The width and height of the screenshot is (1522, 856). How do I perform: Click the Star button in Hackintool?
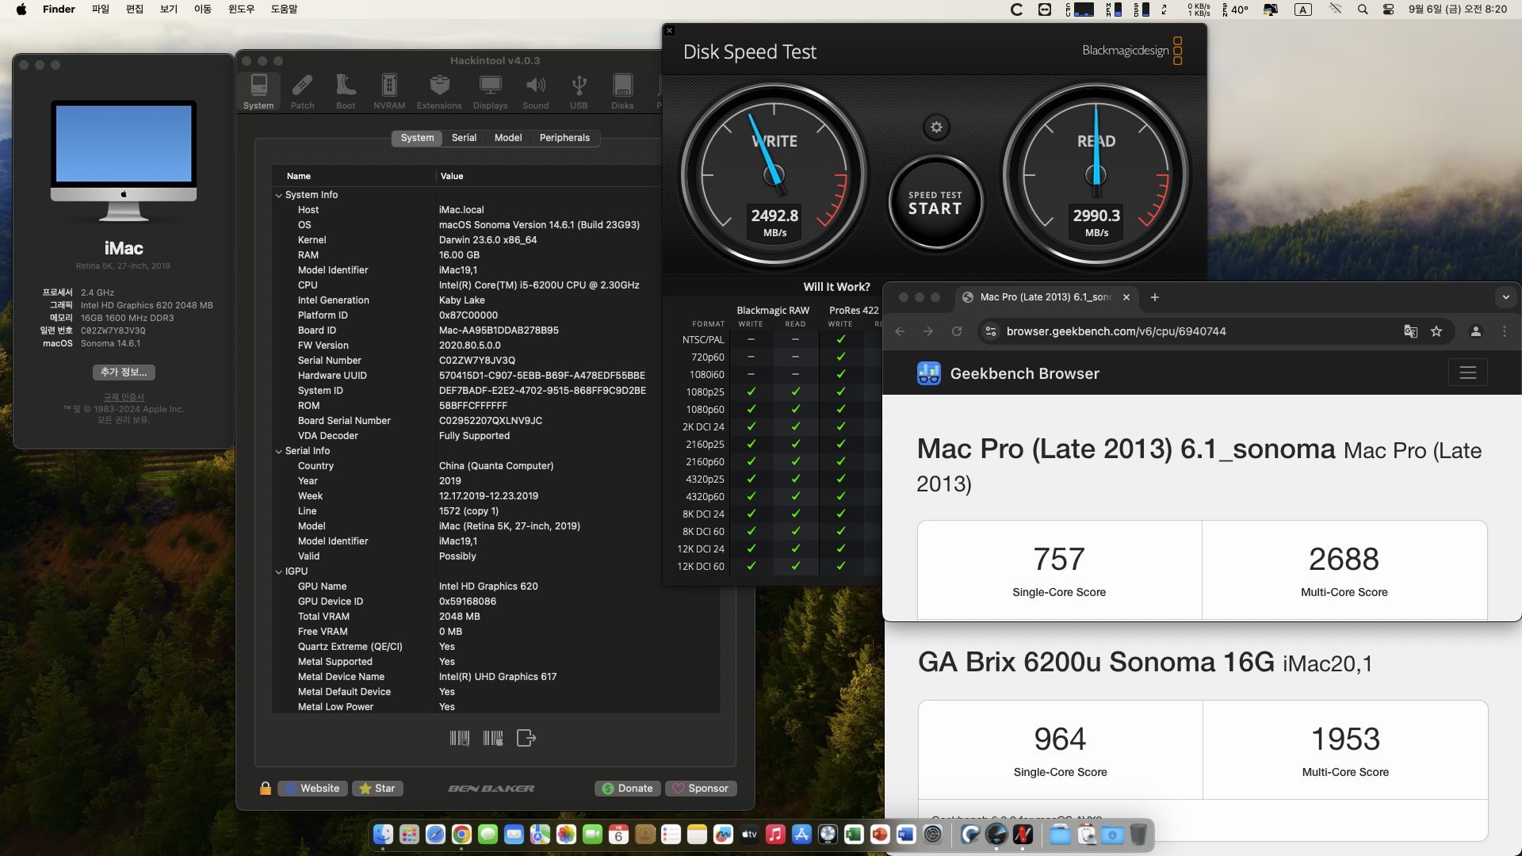(x=377, y=788)
